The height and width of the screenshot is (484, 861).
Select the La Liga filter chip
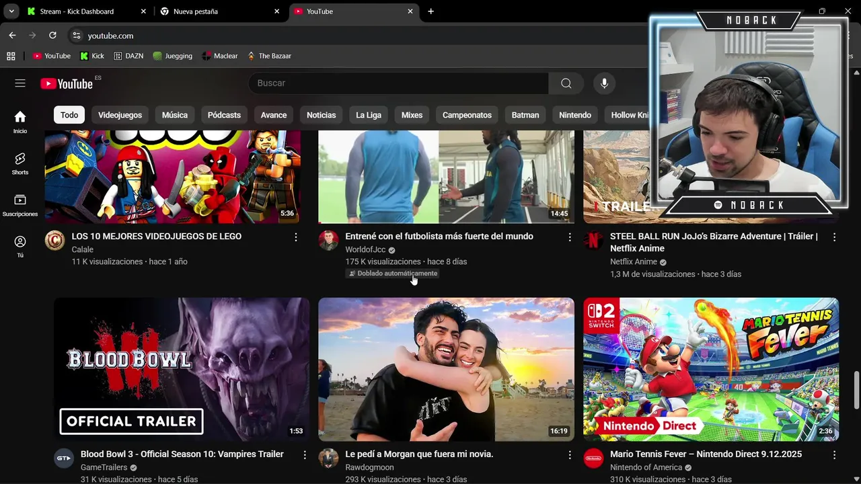(x=369, y=115)
